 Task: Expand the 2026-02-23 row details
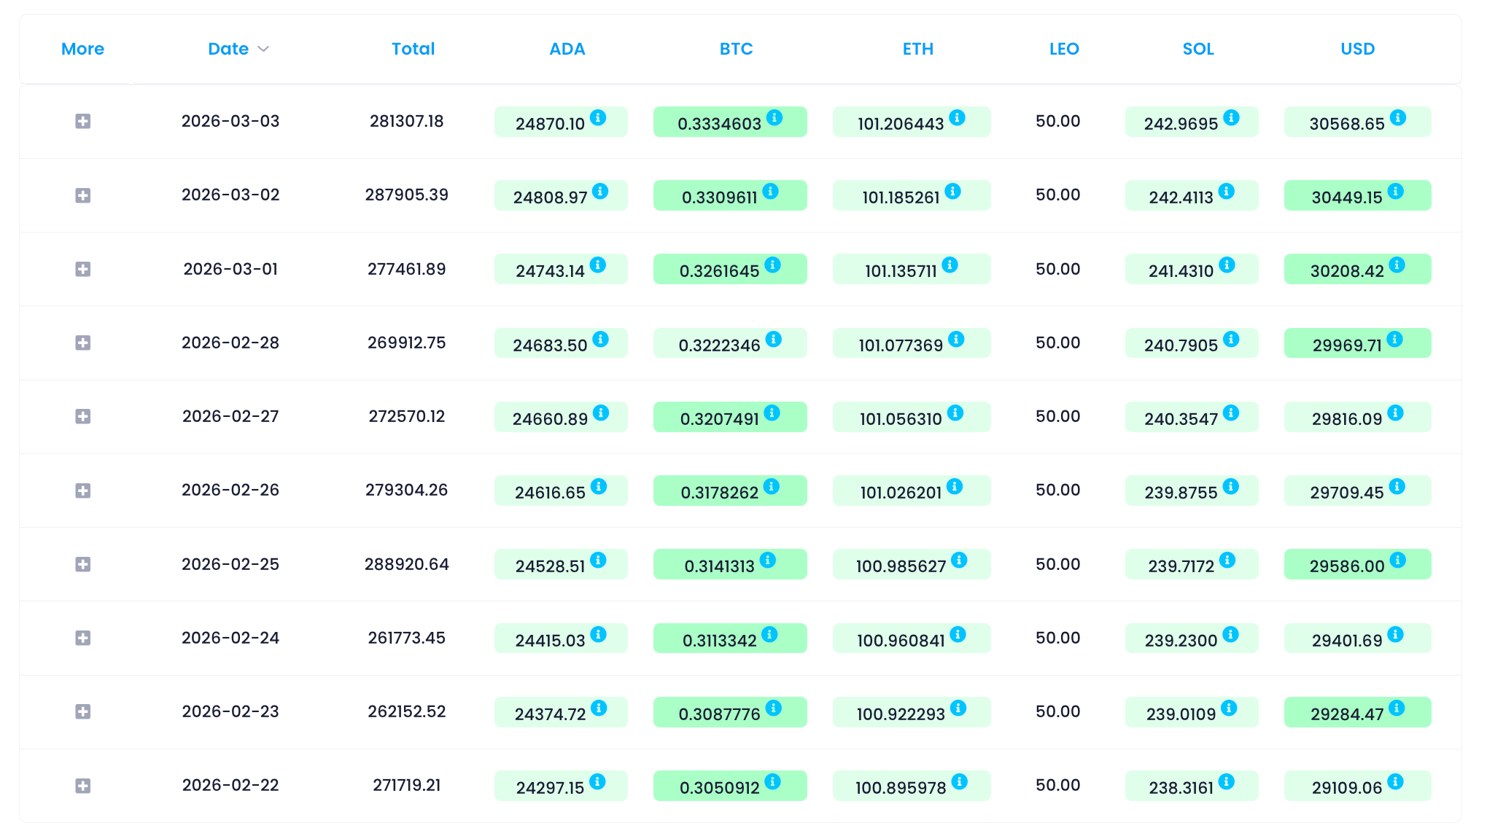(83, 711)
